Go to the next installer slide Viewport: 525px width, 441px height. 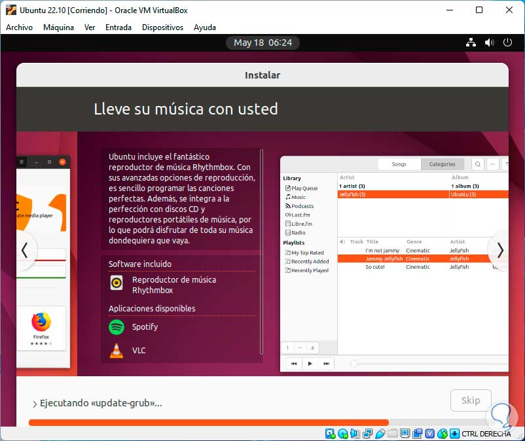(x=500, y=251)
